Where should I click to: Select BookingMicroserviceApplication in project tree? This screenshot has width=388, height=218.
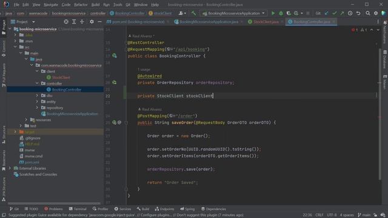[x=72, y=114]
